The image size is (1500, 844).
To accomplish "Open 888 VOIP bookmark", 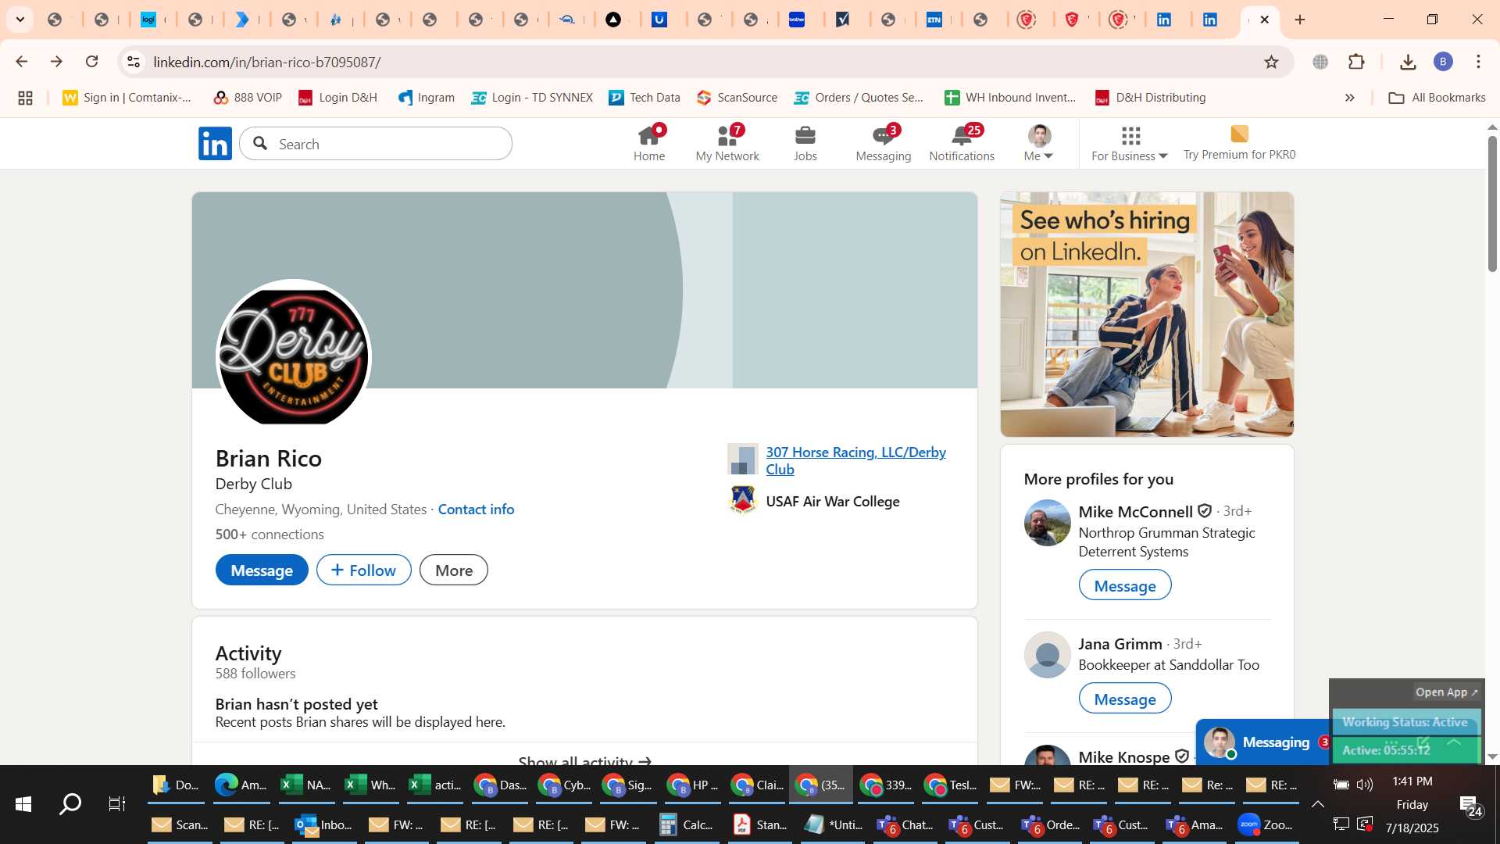I will [x=248, y=98].
